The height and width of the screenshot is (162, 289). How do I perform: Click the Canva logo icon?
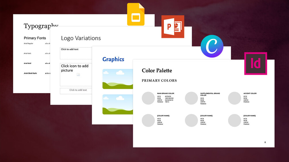tap(212, 46)
